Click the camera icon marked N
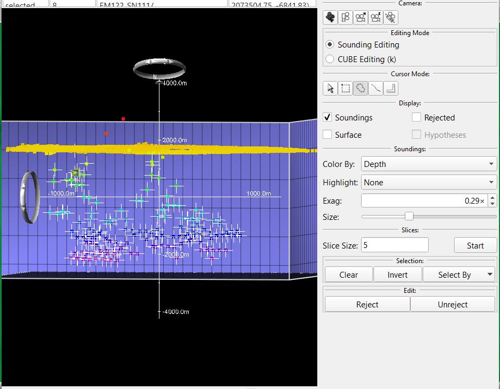500x389 pixels. [x=361, y=17]
